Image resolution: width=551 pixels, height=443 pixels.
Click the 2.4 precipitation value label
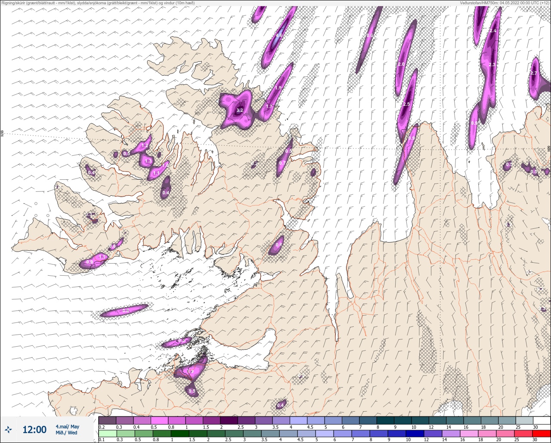click(x=492, y=31)
